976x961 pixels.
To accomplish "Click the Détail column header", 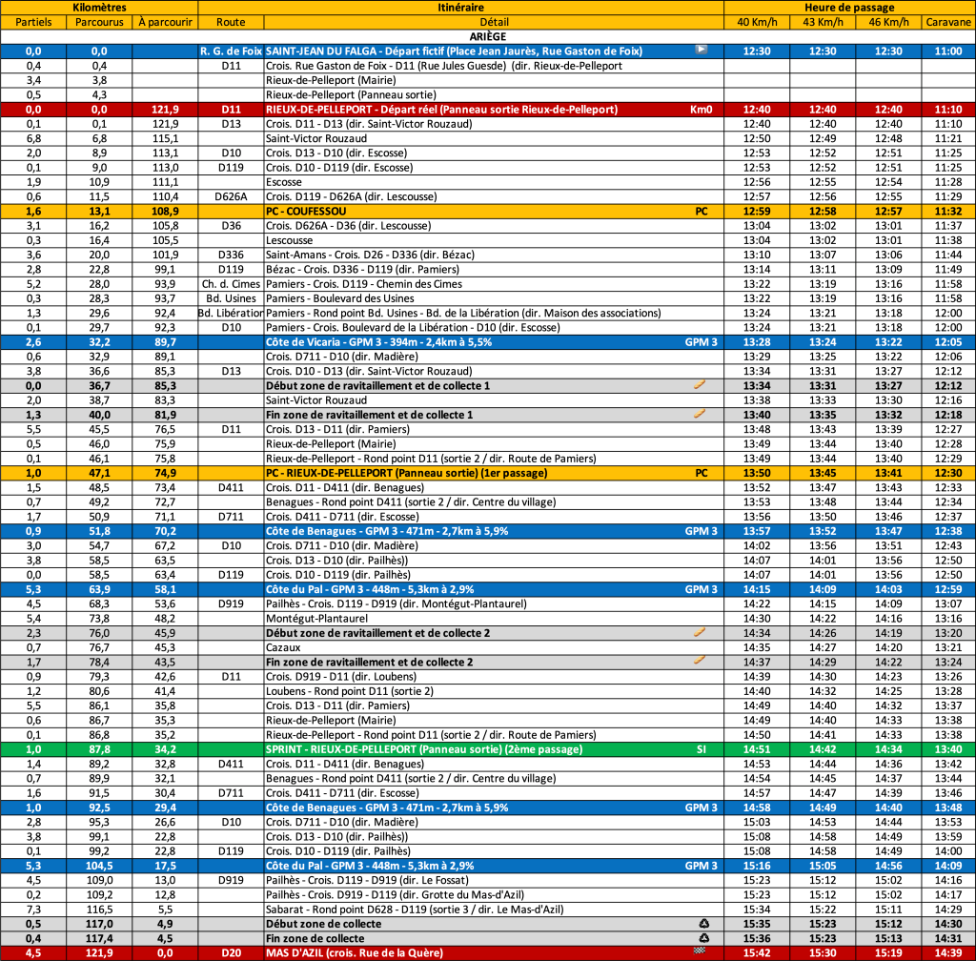I will click(x=493, y=22).
